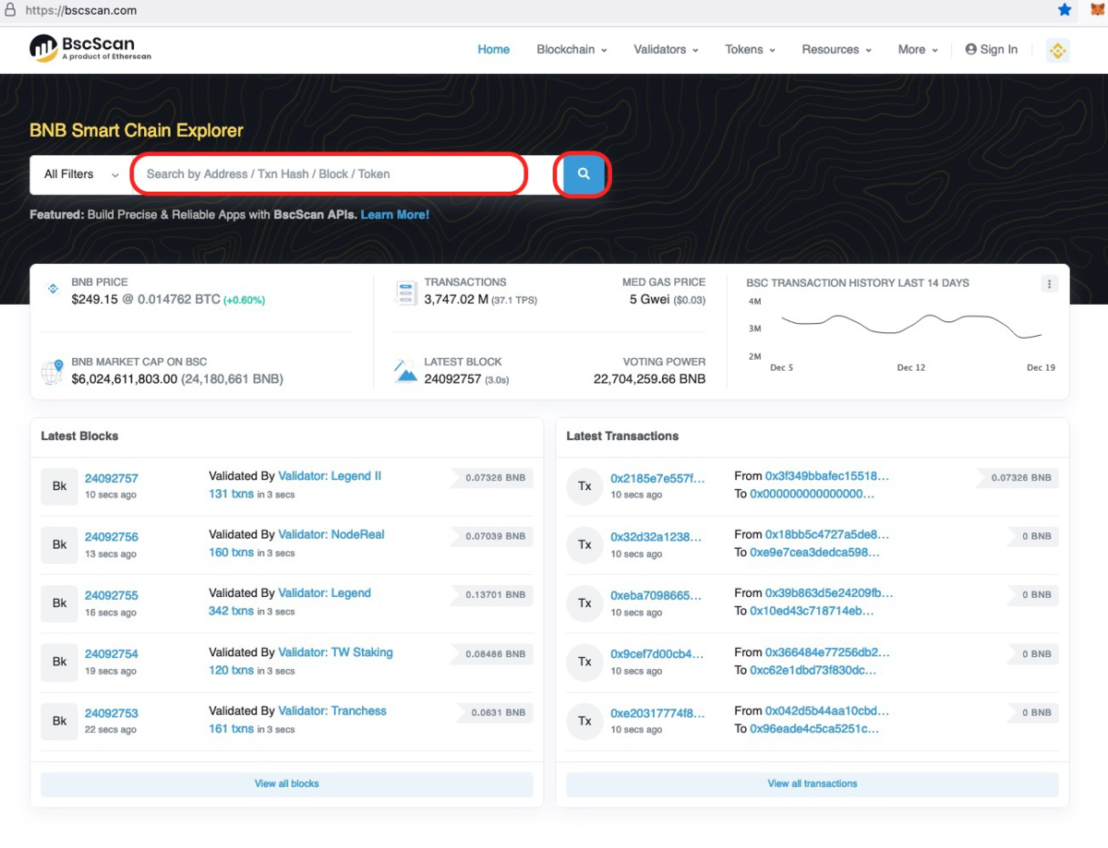Click the padlock site security icon
This screenshot has width=1108, height=848.
[x=8, y=10]
